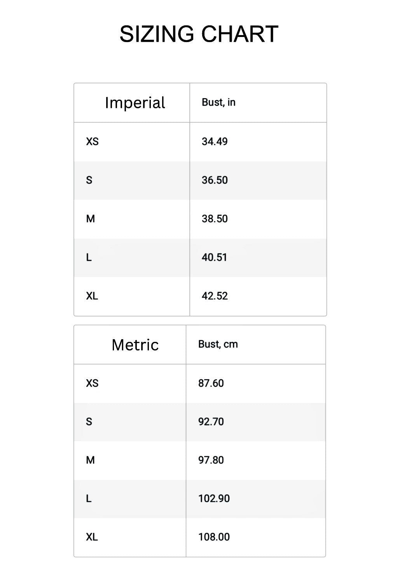Select the Metric table header

[135, 345]
